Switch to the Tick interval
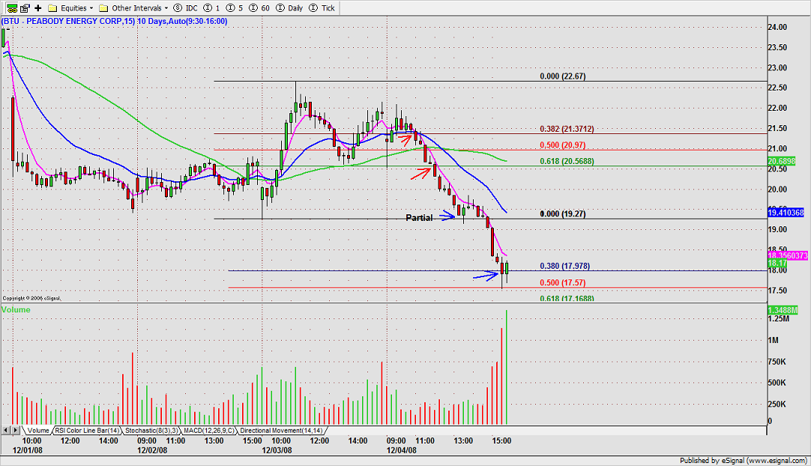The image size is (811, 466). tap(322, 7)
